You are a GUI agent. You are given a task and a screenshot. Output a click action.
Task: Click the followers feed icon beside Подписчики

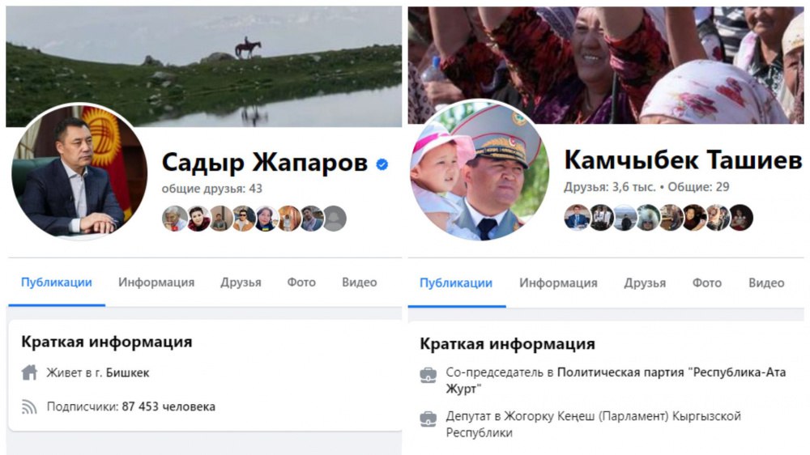(x=29, y=406)
